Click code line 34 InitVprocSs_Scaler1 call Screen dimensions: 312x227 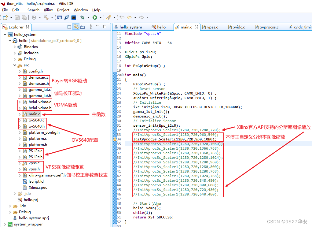pos(175,139)
